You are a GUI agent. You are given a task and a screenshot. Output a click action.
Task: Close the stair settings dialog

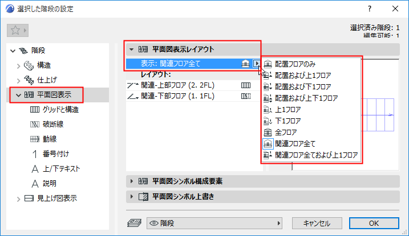395,9
